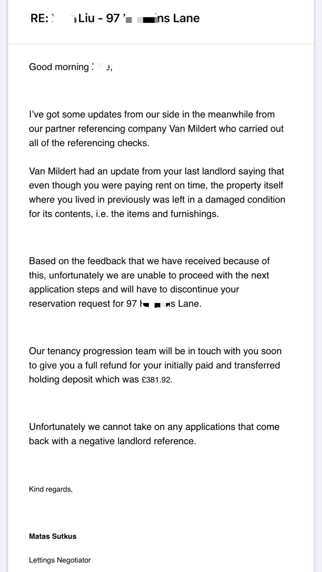Screen dimensions: 322x572
Task: Click the sender name 'Matas Sutkus'
Action: click(x=53, y=537)
